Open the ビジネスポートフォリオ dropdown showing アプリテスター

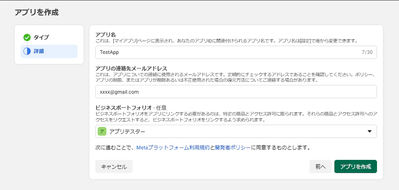[x=236, y=131]
